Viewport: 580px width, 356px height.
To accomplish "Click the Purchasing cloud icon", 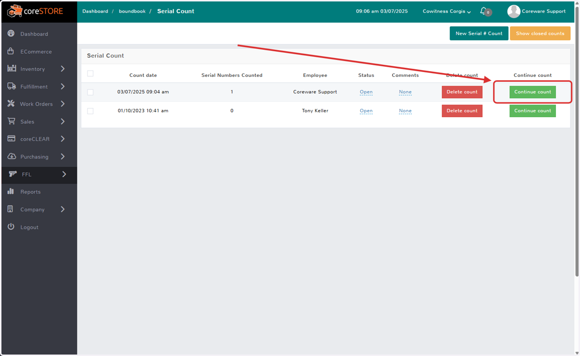I will click(x=12, y=157).
